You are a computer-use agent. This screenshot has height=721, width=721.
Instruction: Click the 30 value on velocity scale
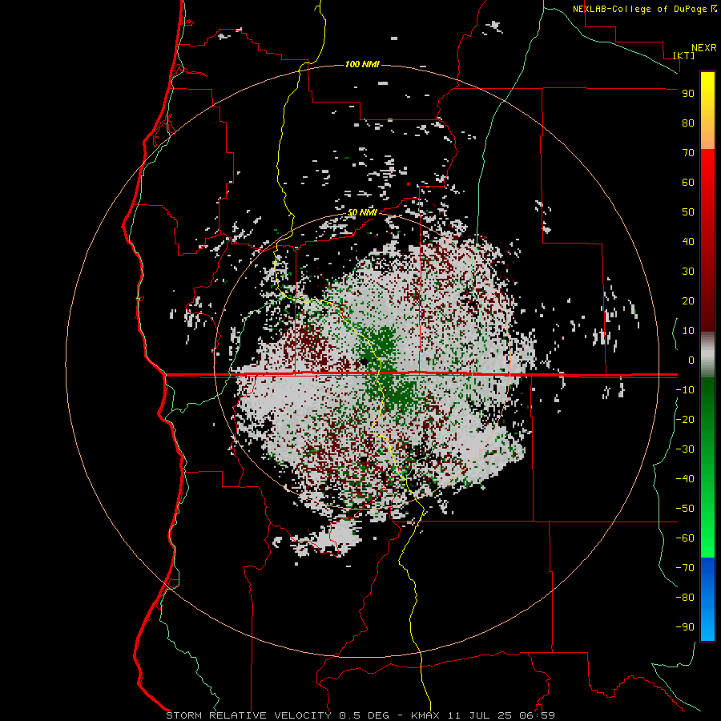click(688, 272)
